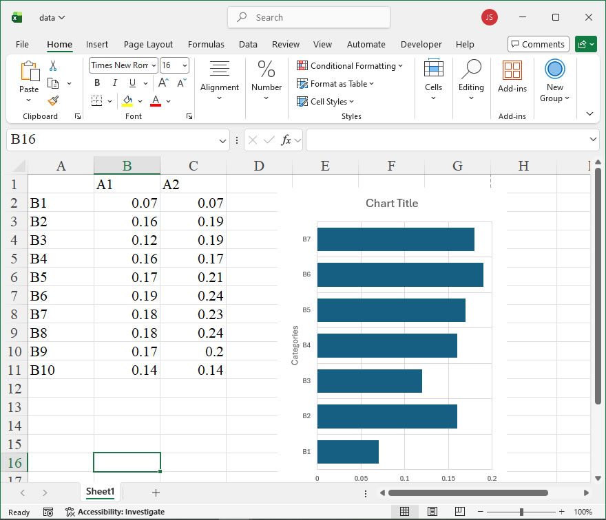Screen dimensions: 606x520
Task: Add a new sheet with the plus icon
Action: 156,492
